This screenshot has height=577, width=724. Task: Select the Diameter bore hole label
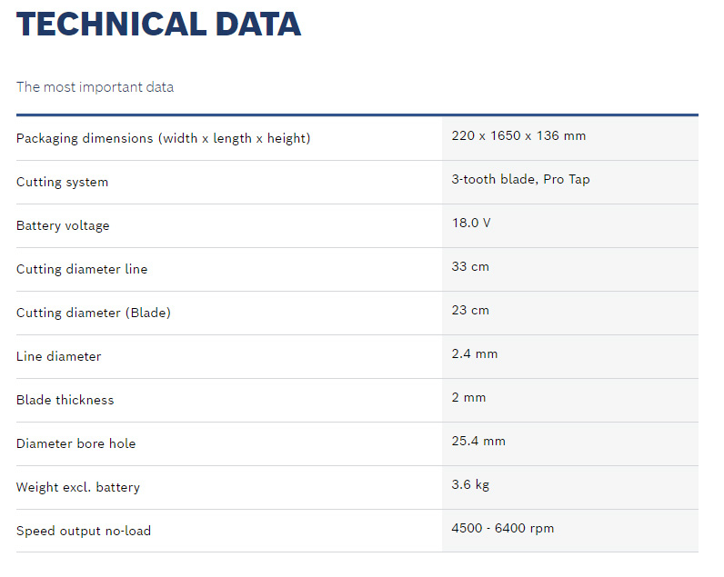pyautogui.click(x=75, y=443)
